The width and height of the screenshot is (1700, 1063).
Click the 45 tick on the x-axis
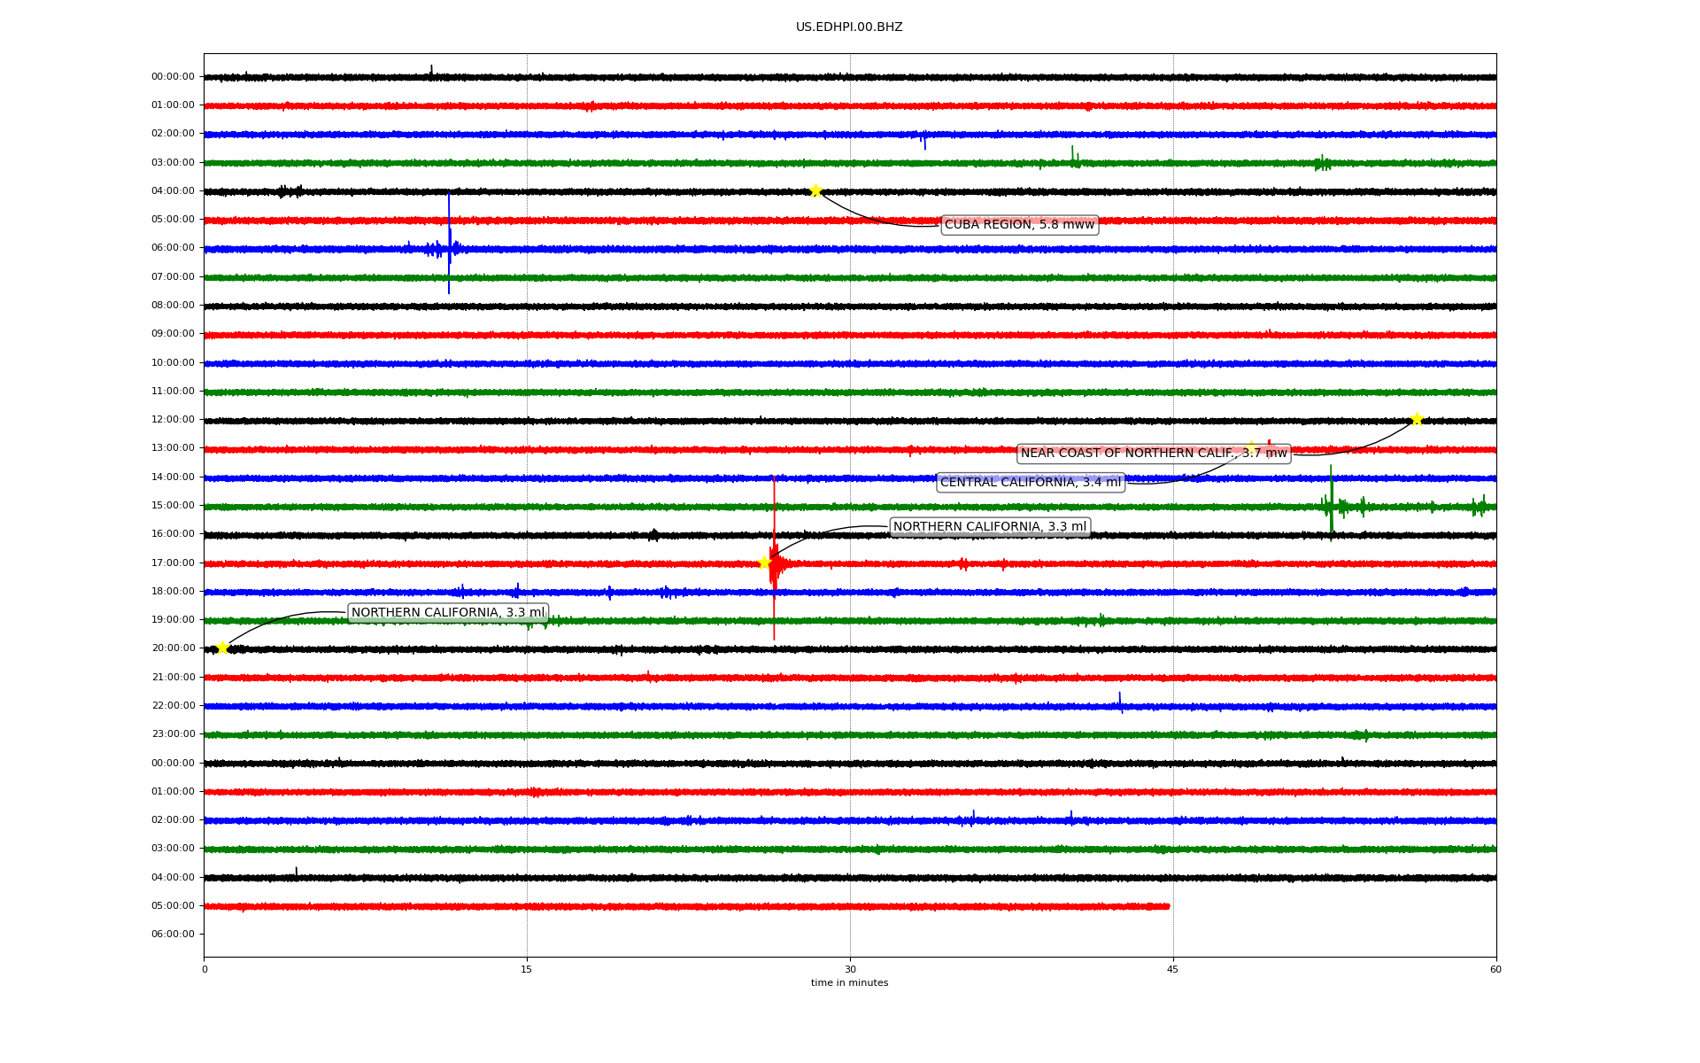click(1172, 969)
